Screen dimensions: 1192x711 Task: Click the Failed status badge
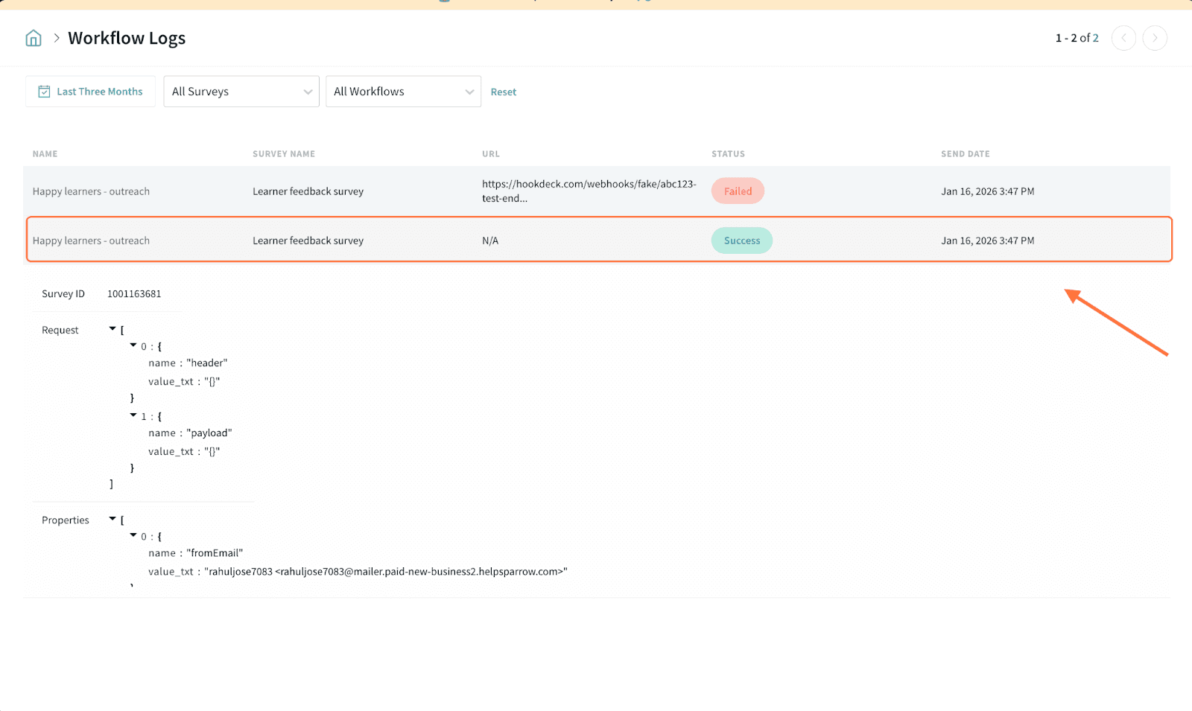738,191
